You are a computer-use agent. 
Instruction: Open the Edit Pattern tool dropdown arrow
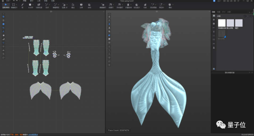[17, 5]
